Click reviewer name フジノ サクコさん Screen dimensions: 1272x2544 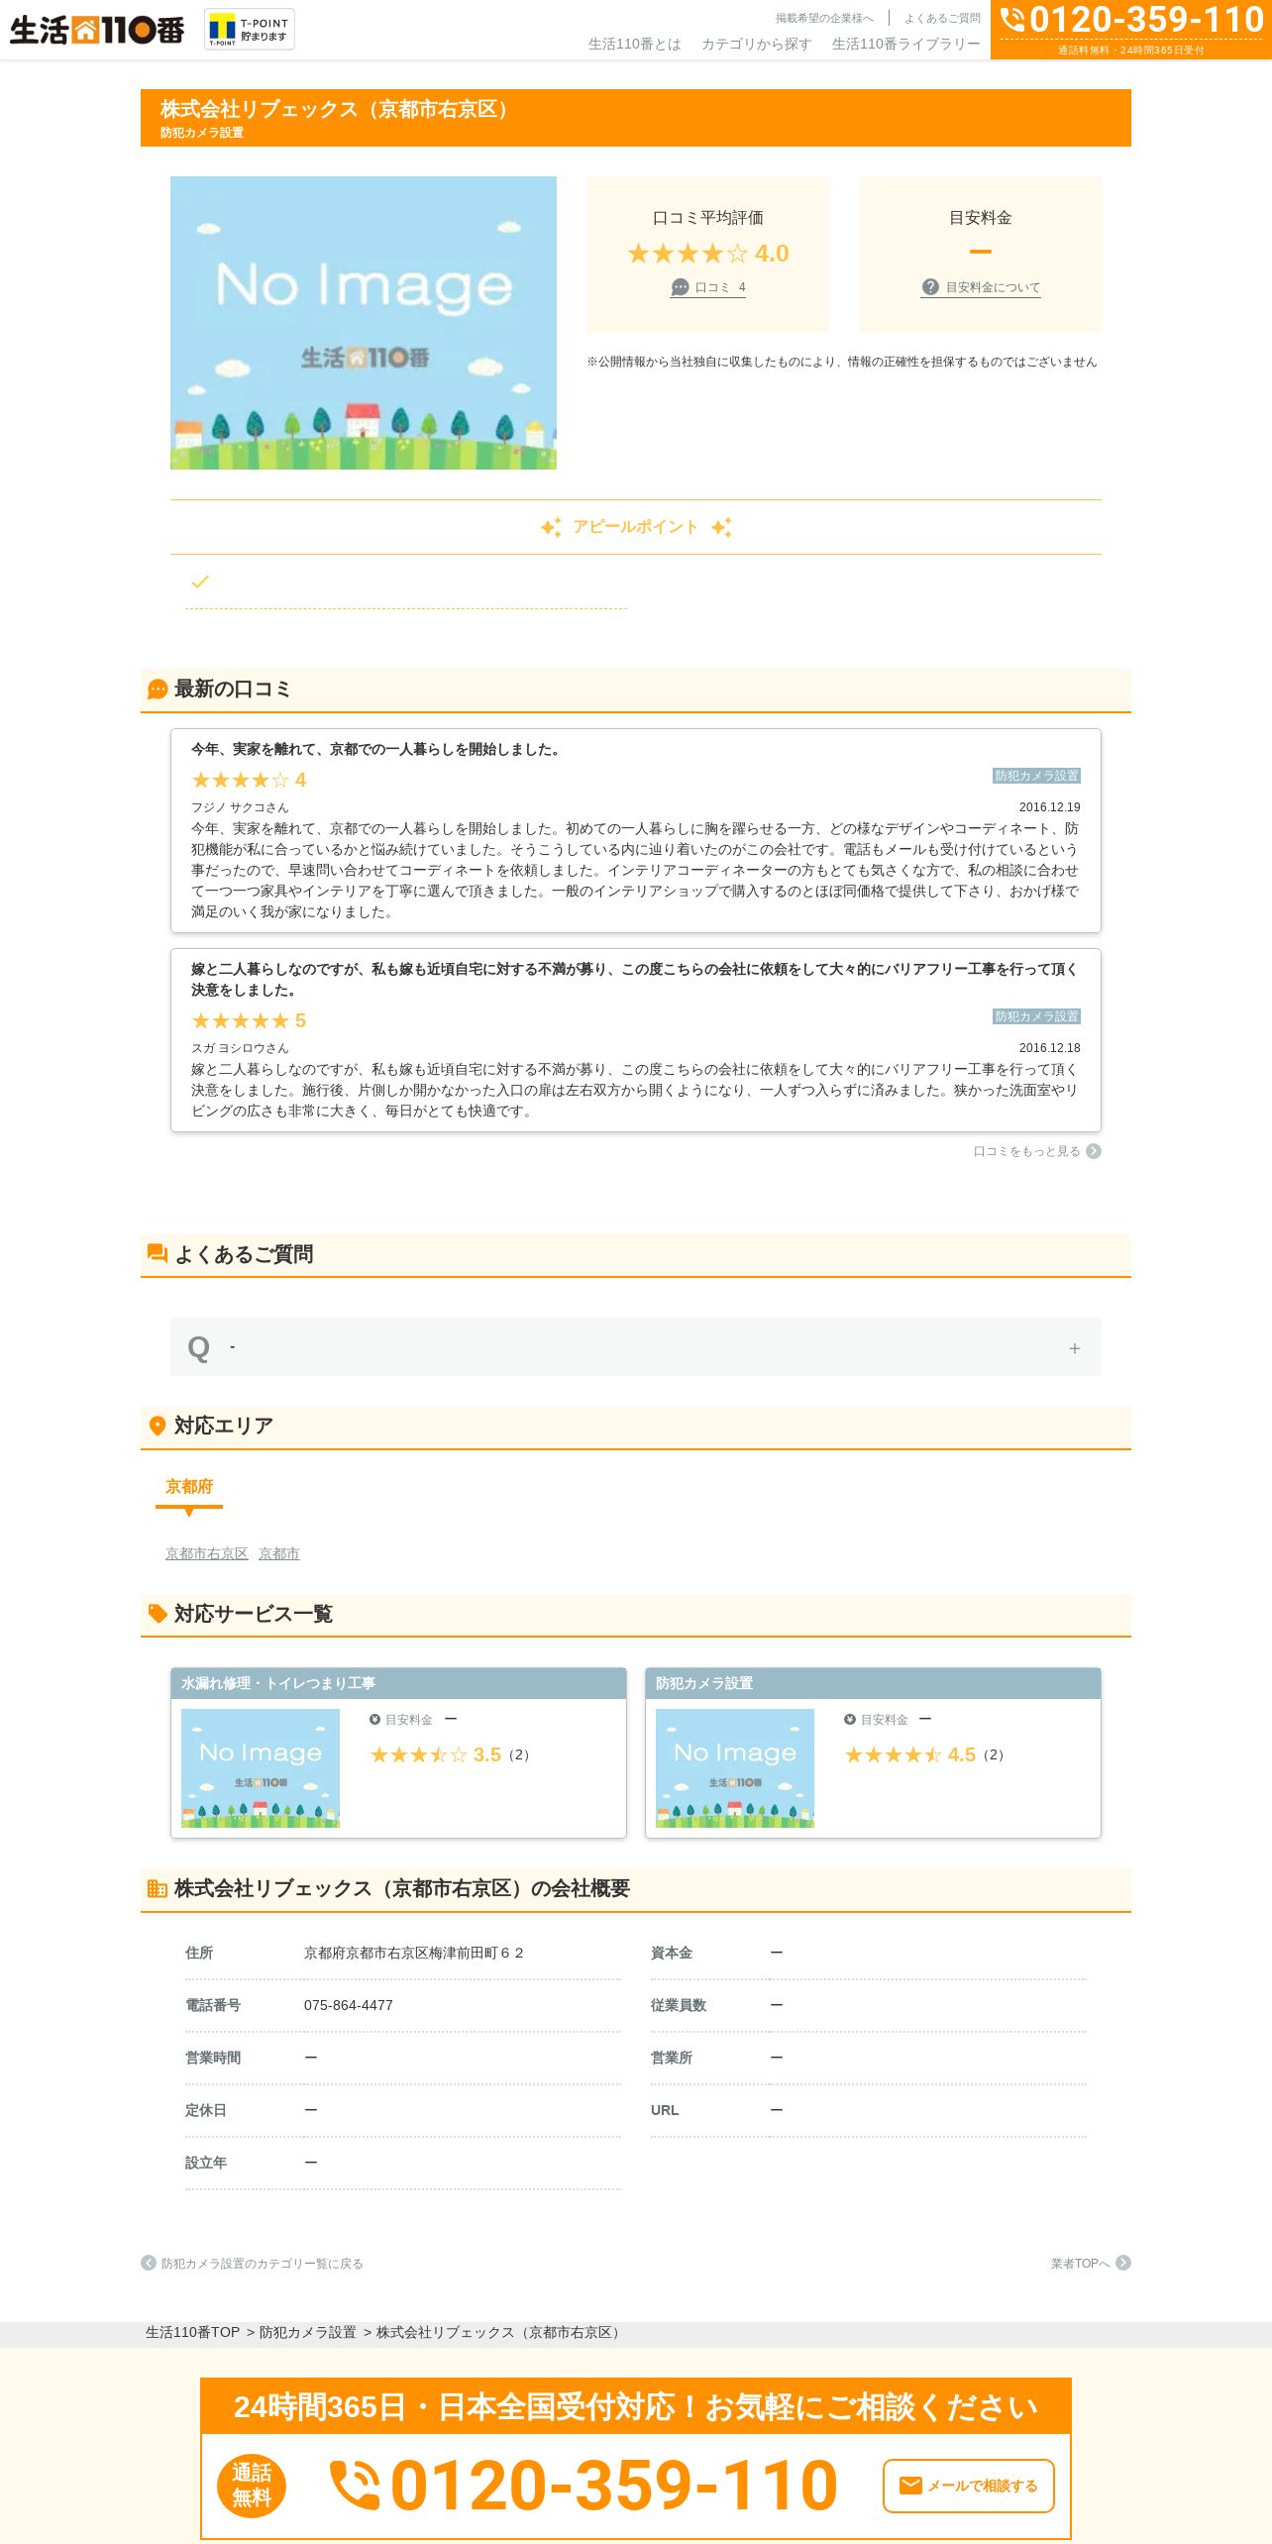coord(240,807)
